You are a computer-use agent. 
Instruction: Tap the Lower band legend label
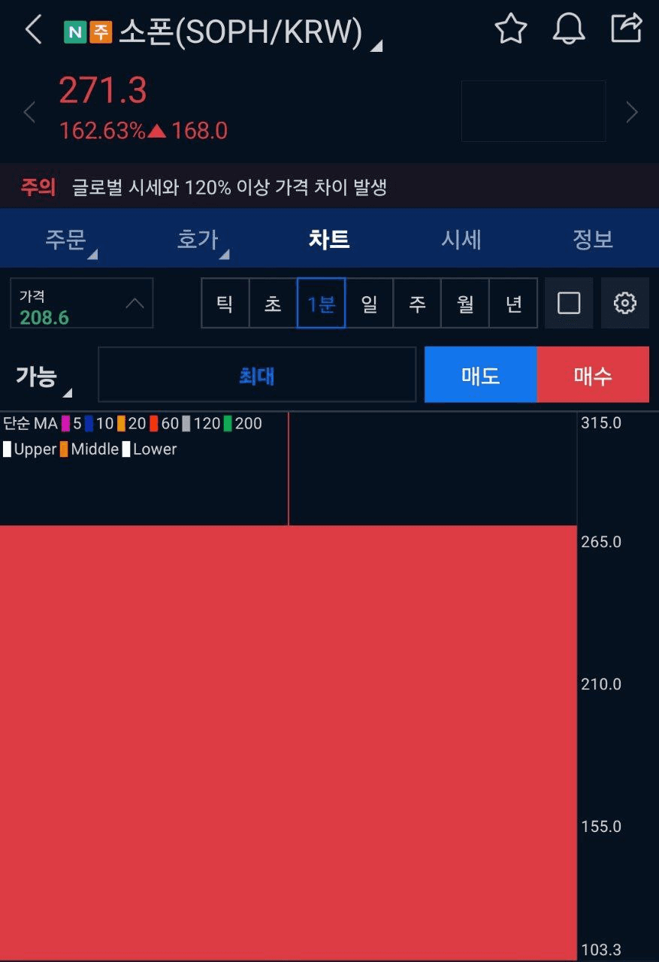(155, 449)
